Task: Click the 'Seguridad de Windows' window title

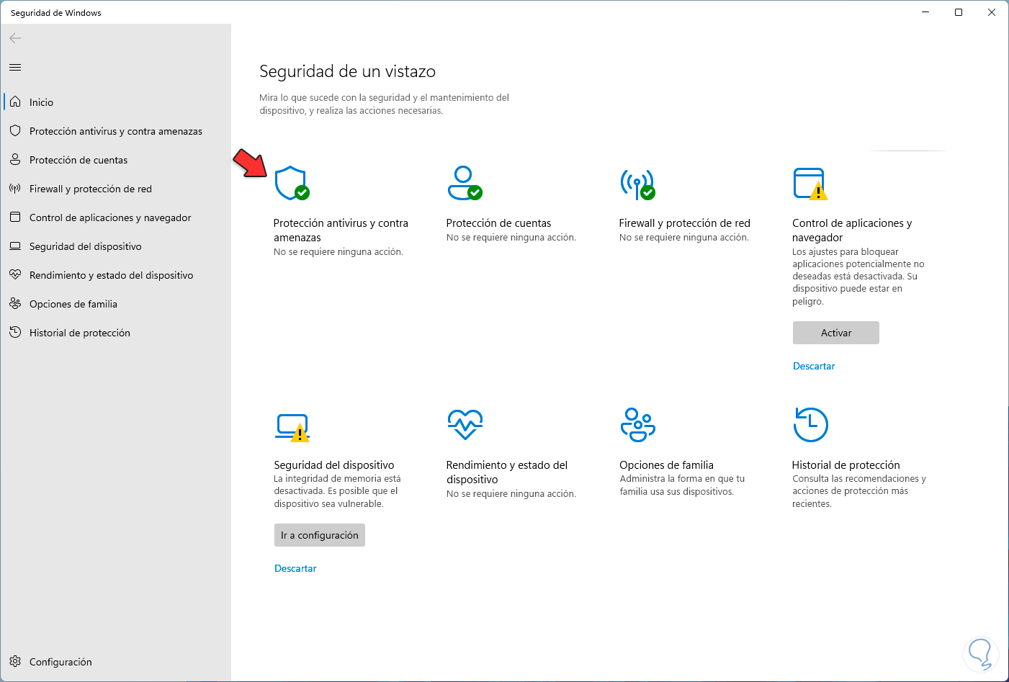Action: click(x=56, y=13)
